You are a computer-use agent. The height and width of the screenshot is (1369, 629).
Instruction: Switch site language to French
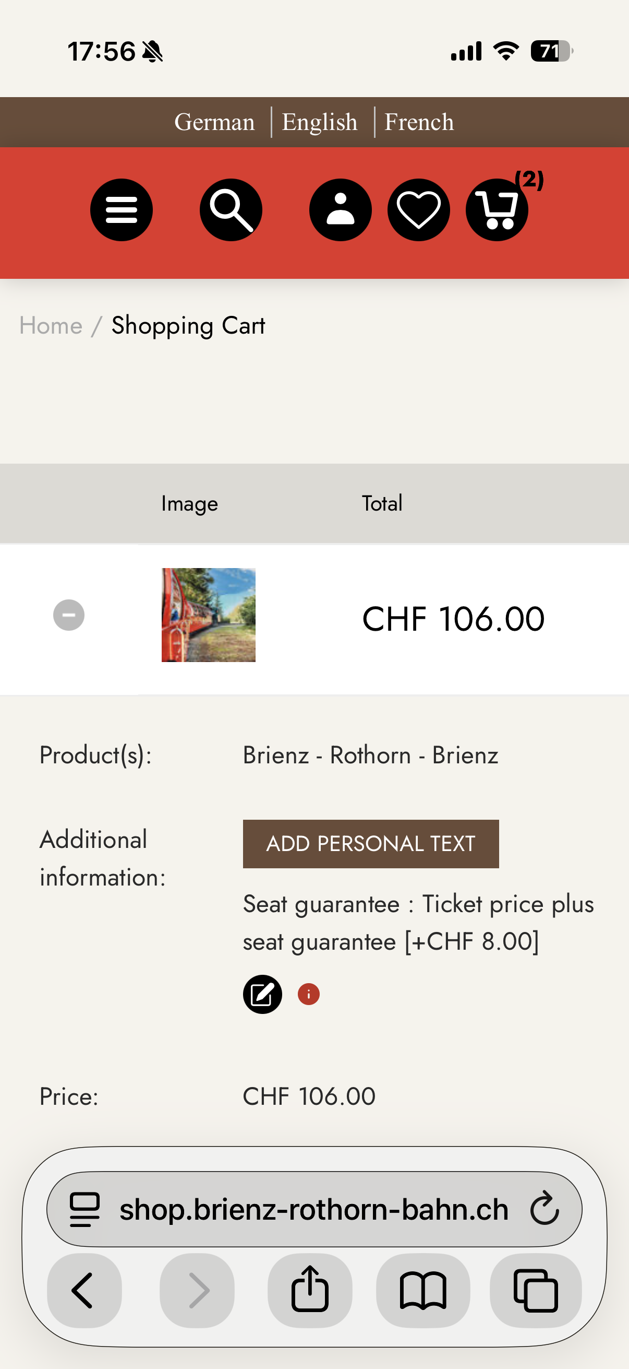419,122
